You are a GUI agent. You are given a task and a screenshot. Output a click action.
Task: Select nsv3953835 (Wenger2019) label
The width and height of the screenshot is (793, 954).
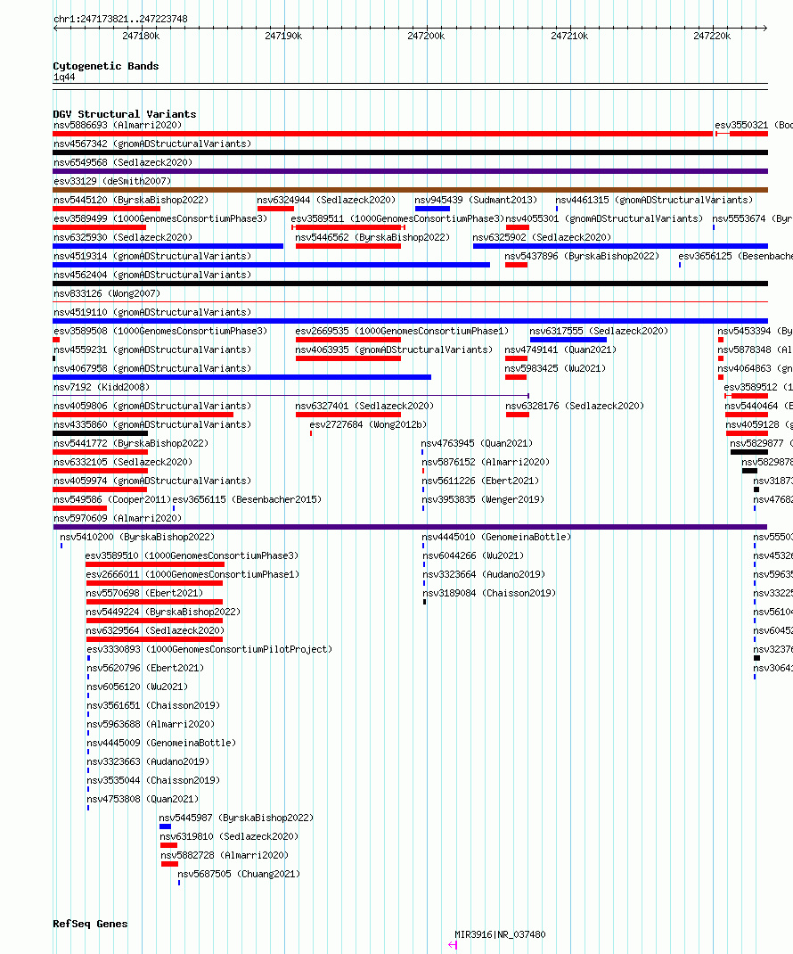(483, 499)
